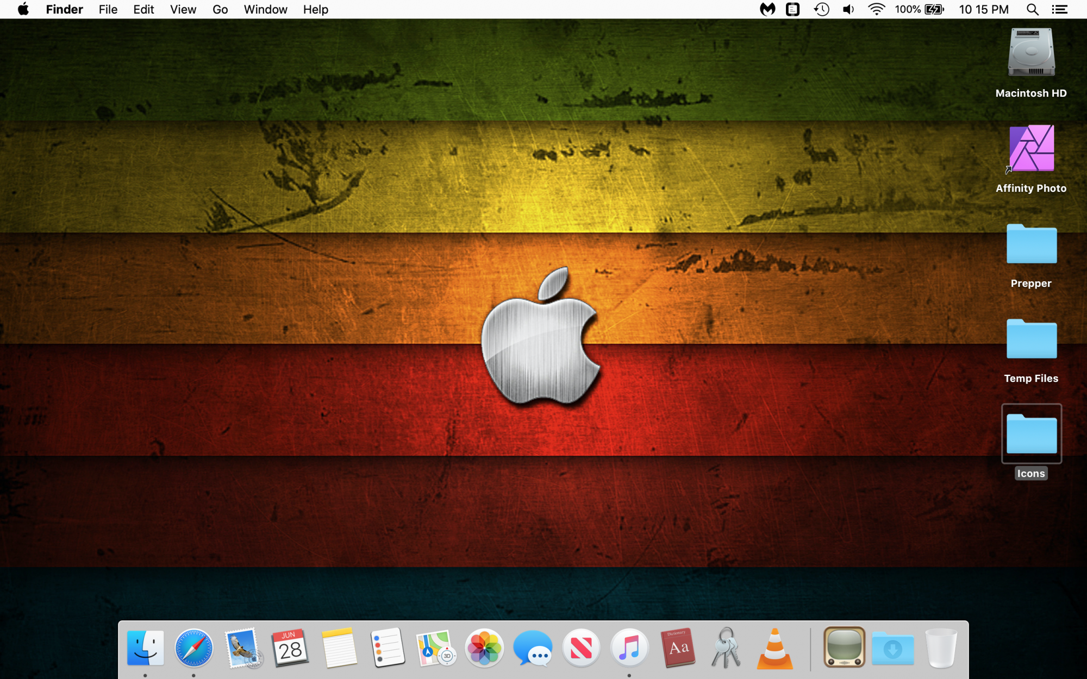Open the retro TV app icon in Dock
The image size is (1087, 679).
[844, 647]
